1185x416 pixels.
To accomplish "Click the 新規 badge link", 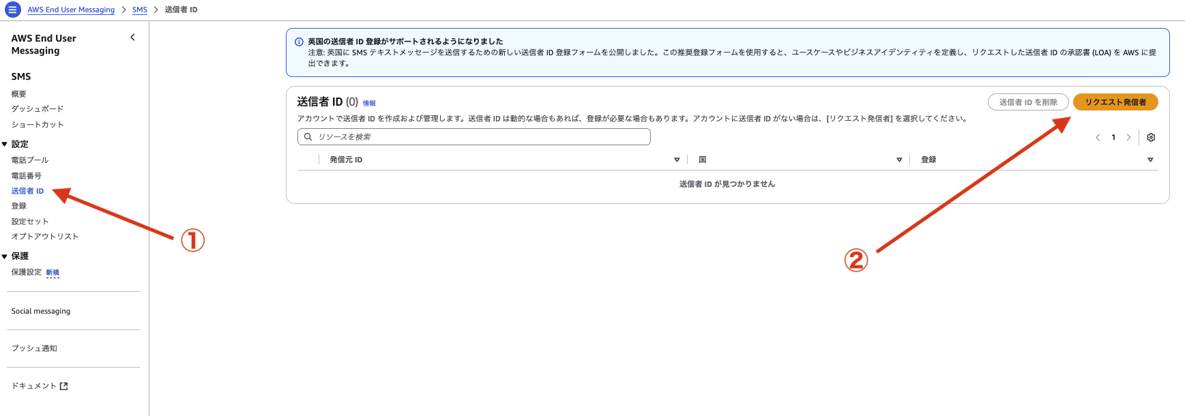I will click(x=53, y=272).
